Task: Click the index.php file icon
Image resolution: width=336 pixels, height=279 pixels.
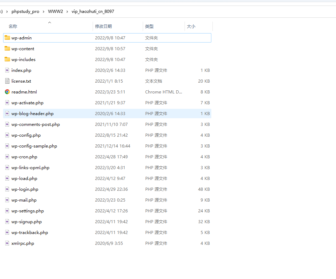Action: coord(7,70)
